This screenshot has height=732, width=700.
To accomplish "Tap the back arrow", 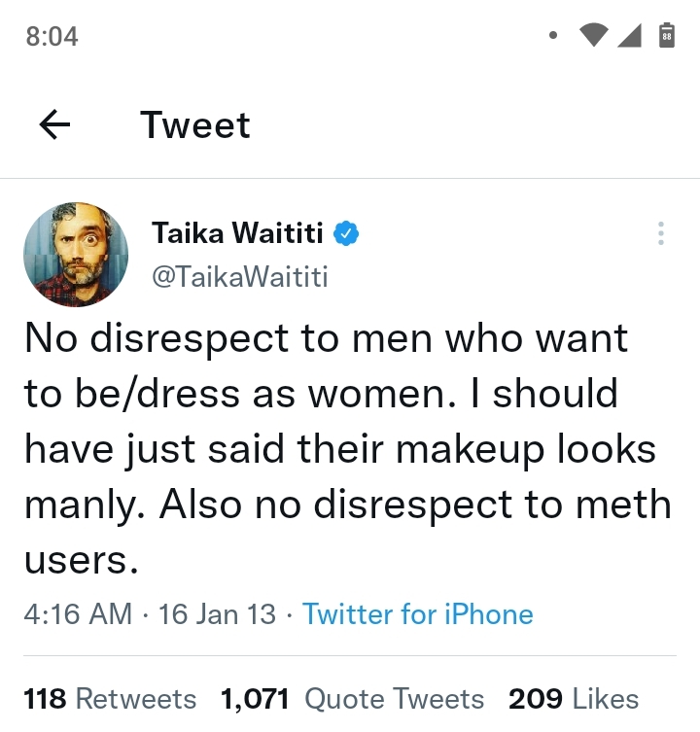I will (x=54, y=124).
